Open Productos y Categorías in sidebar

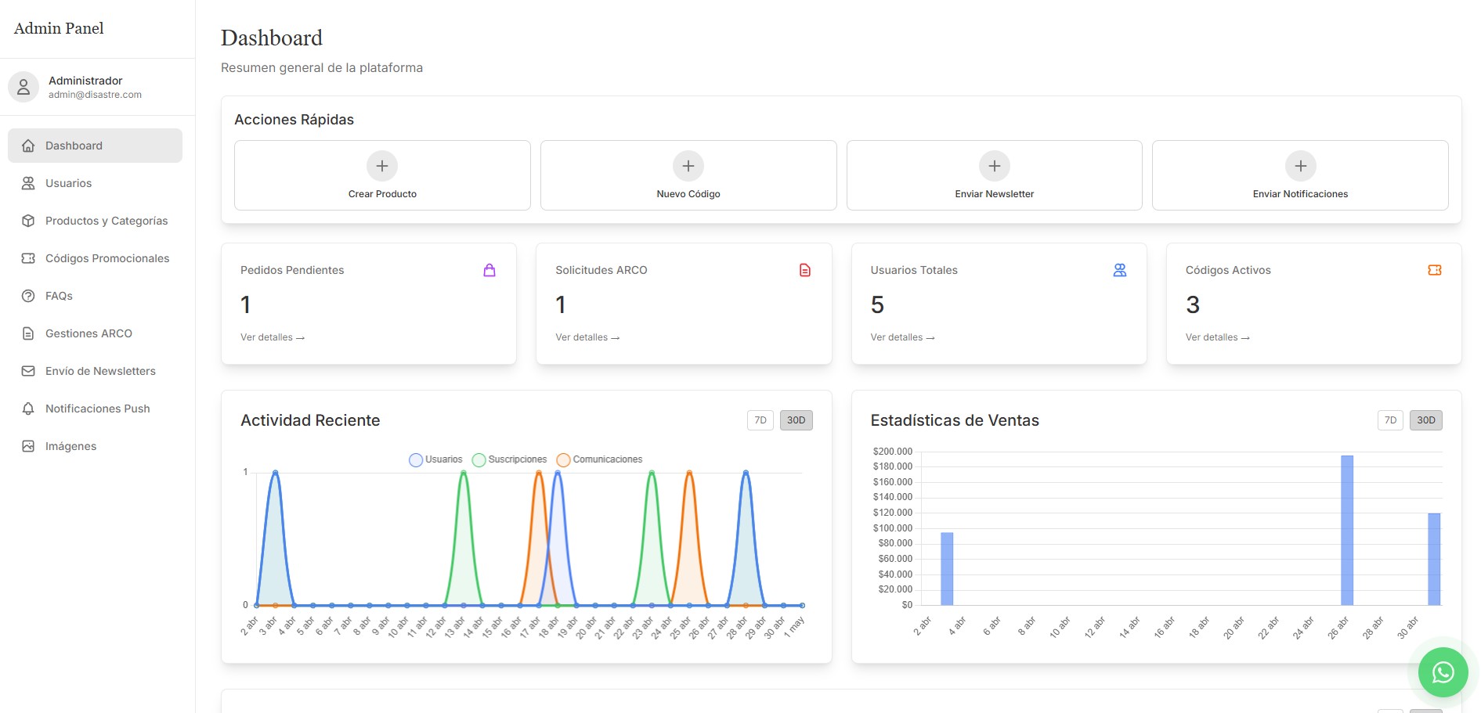(95, 221)
